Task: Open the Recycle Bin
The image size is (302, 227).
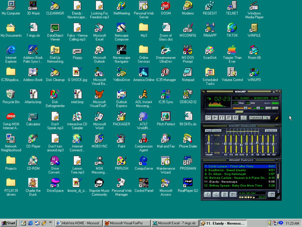Action: point(10,94)
